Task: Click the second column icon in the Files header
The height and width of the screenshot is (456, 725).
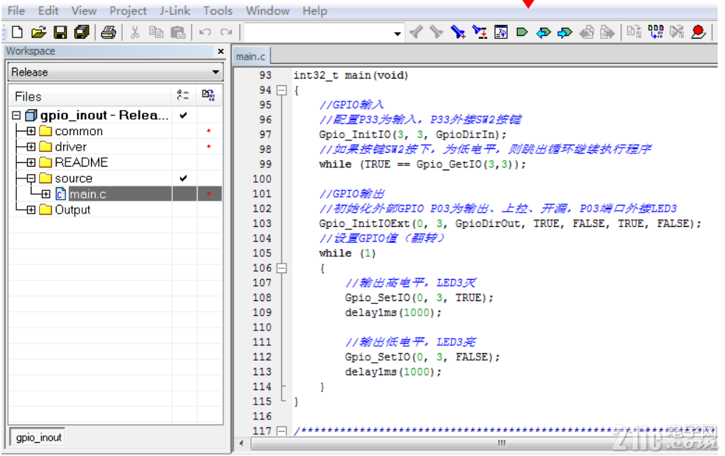Action: pos(208,95)
